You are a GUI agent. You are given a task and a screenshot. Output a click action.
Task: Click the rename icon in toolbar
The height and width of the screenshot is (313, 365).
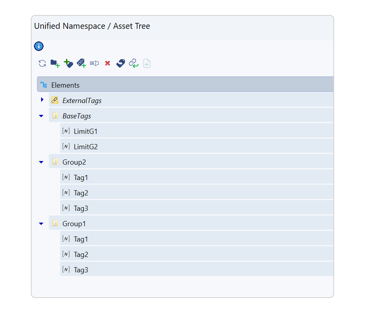(x=95, y=63)
